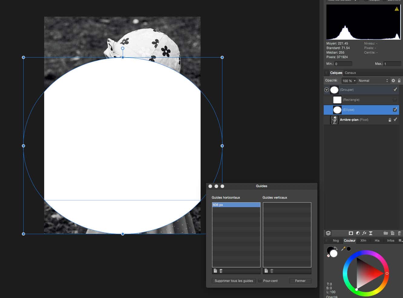Screen dimensions: 403x298
Task: Click the histogram warning triangle
Action: (396, 9)
